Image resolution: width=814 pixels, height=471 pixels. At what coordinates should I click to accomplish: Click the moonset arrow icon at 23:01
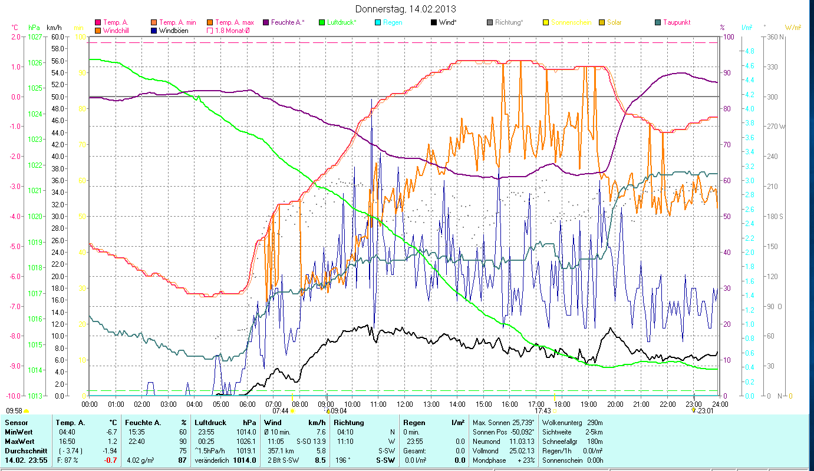point(693,411)
